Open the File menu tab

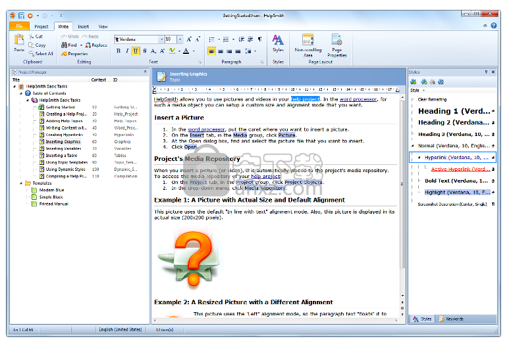[20, 26]
